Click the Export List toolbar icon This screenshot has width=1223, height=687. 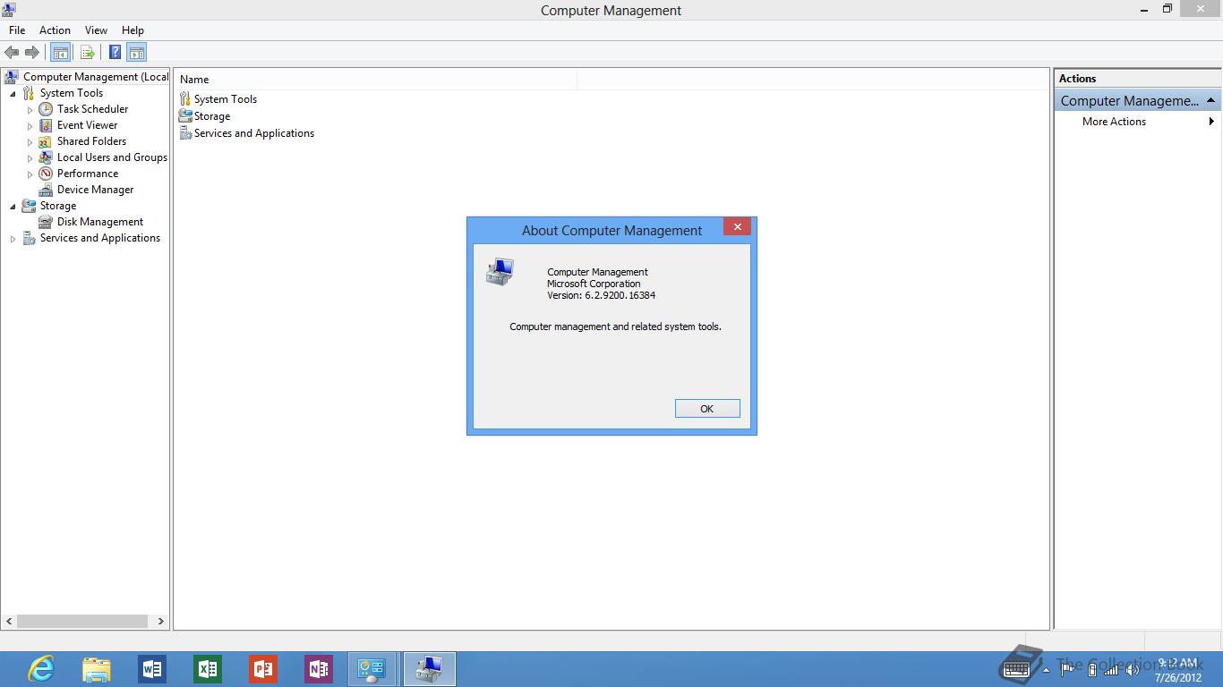[x=88, y=53]
